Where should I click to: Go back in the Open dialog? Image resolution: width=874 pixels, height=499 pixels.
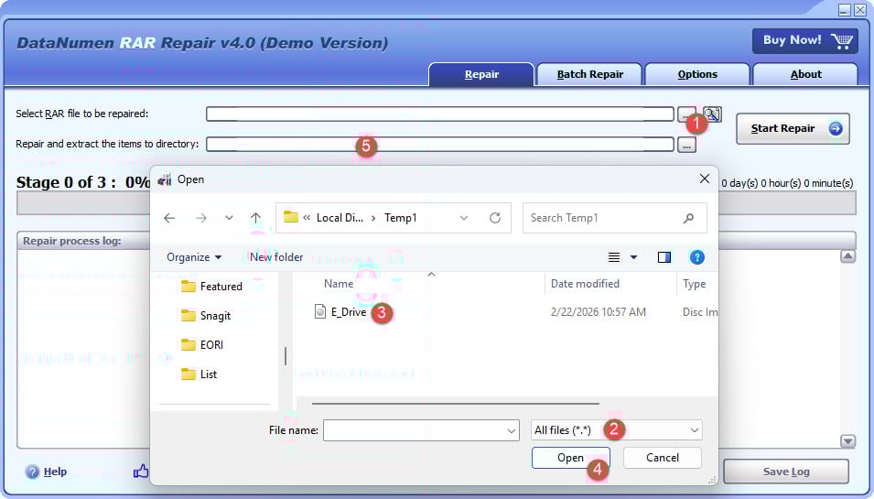pos(169,218)
